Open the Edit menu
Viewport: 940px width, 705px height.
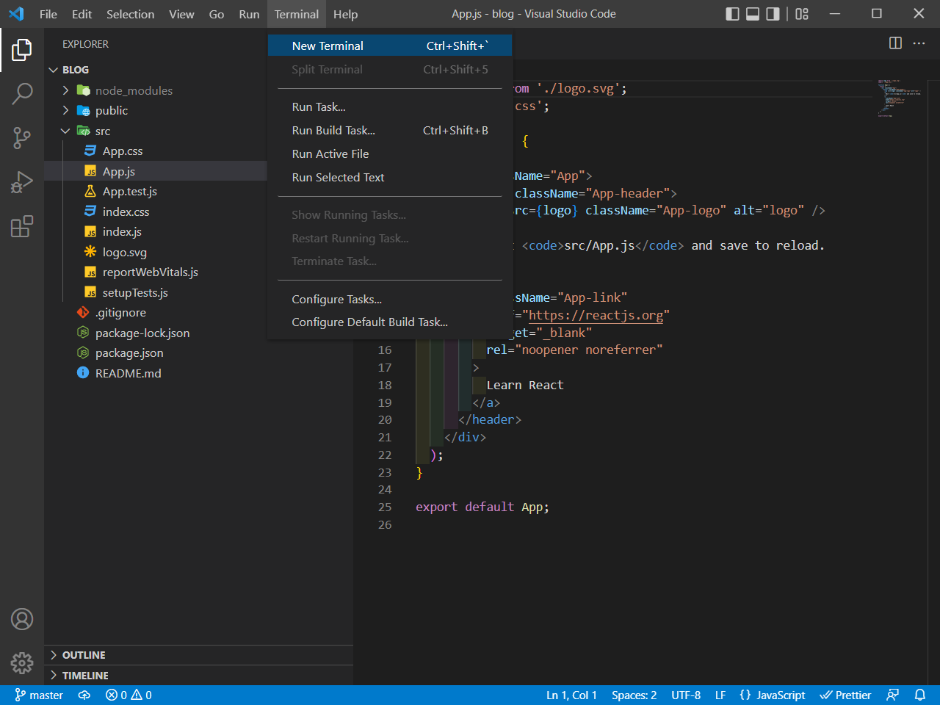click(x=82, y=14)
